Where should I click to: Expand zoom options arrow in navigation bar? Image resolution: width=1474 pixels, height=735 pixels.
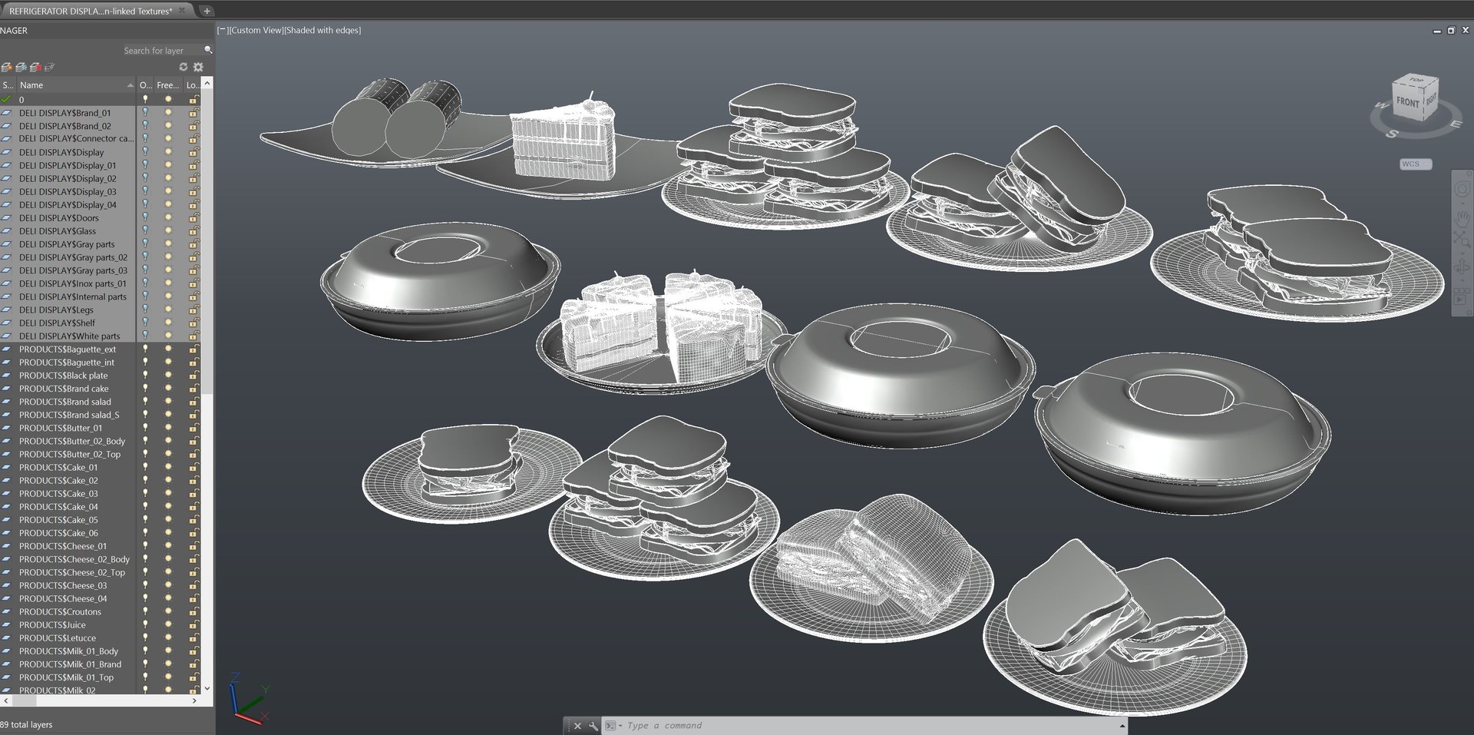pos(1462,253)
